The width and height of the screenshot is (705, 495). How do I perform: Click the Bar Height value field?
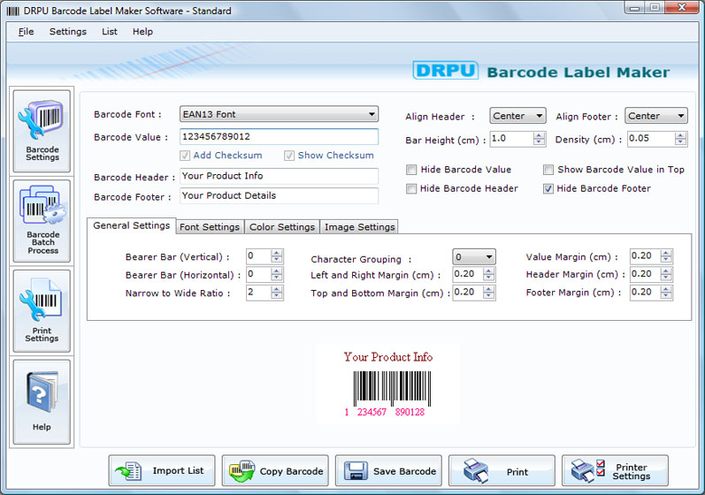pyautogui.click(x=510, y=139)
